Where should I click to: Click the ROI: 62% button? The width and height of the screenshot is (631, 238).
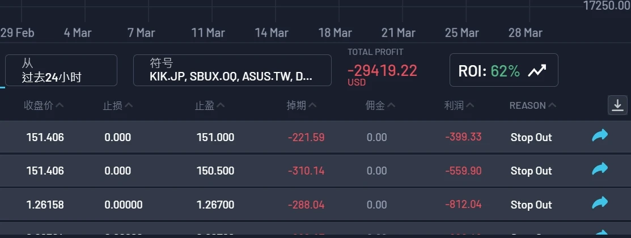pyautogui.click(x=503, y=70)
